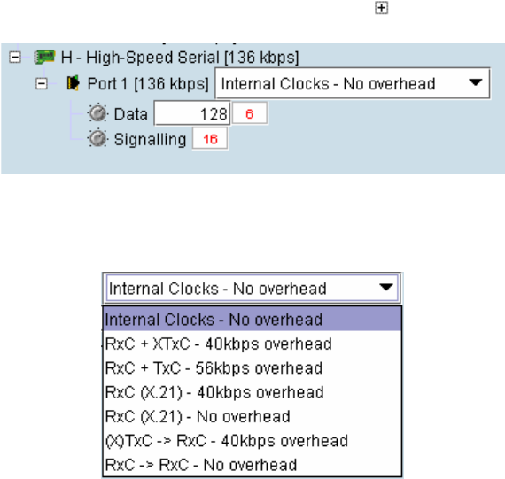The image size is (505, 479).
Task: Choose Internal Clocks - No overhead list option
Action: pos(252,319)
